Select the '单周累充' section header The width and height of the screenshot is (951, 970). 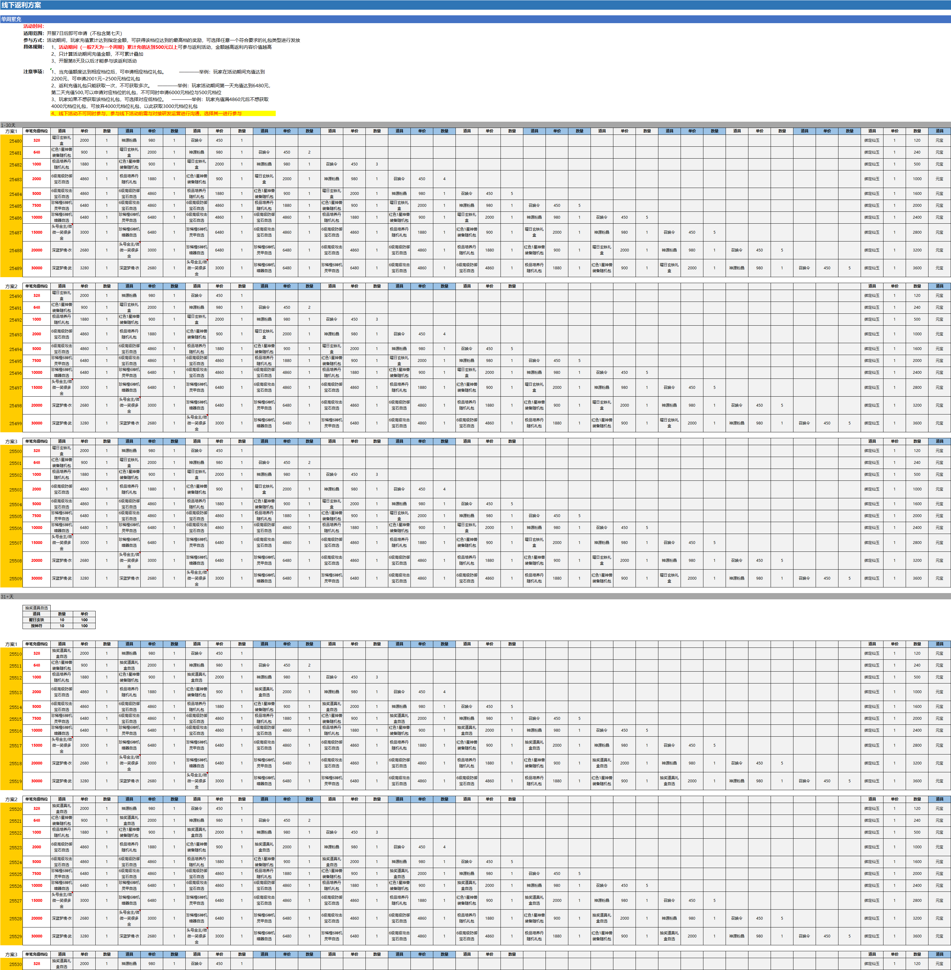(x=11, y=19)
